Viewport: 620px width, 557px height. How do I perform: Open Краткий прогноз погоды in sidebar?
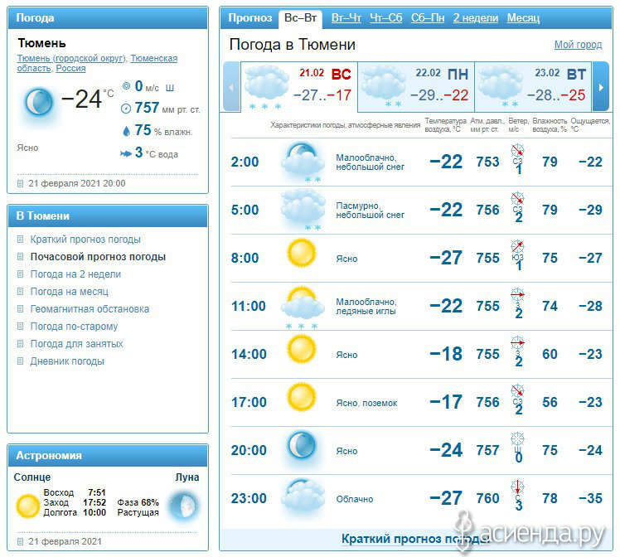pyautogui.click(x=85, y=240)
